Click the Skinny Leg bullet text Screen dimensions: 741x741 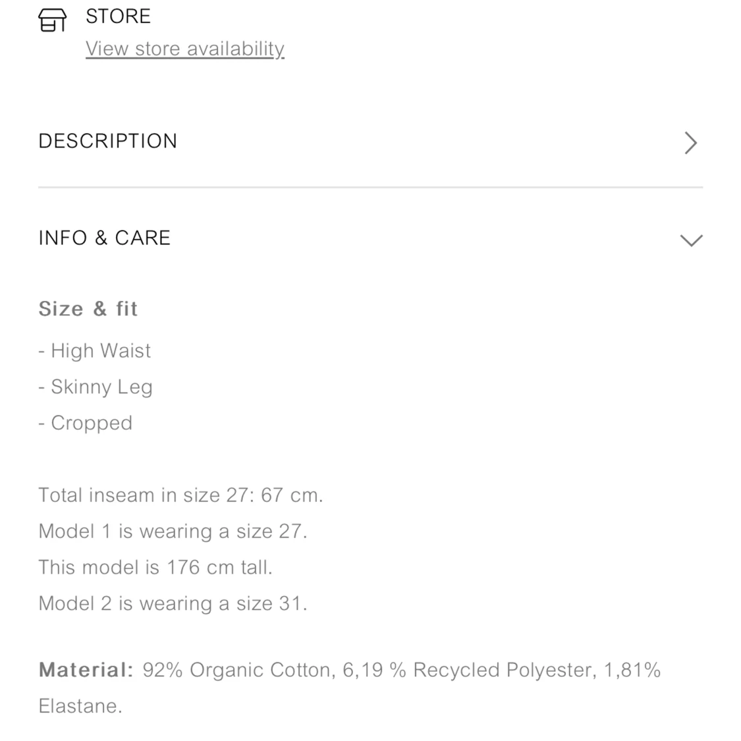click(101, 387)
